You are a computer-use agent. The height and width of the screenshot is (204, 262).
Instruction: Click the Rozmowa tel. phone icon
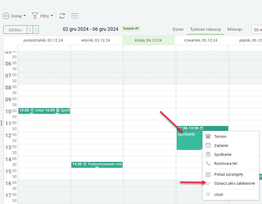click(x=208, y=163)
